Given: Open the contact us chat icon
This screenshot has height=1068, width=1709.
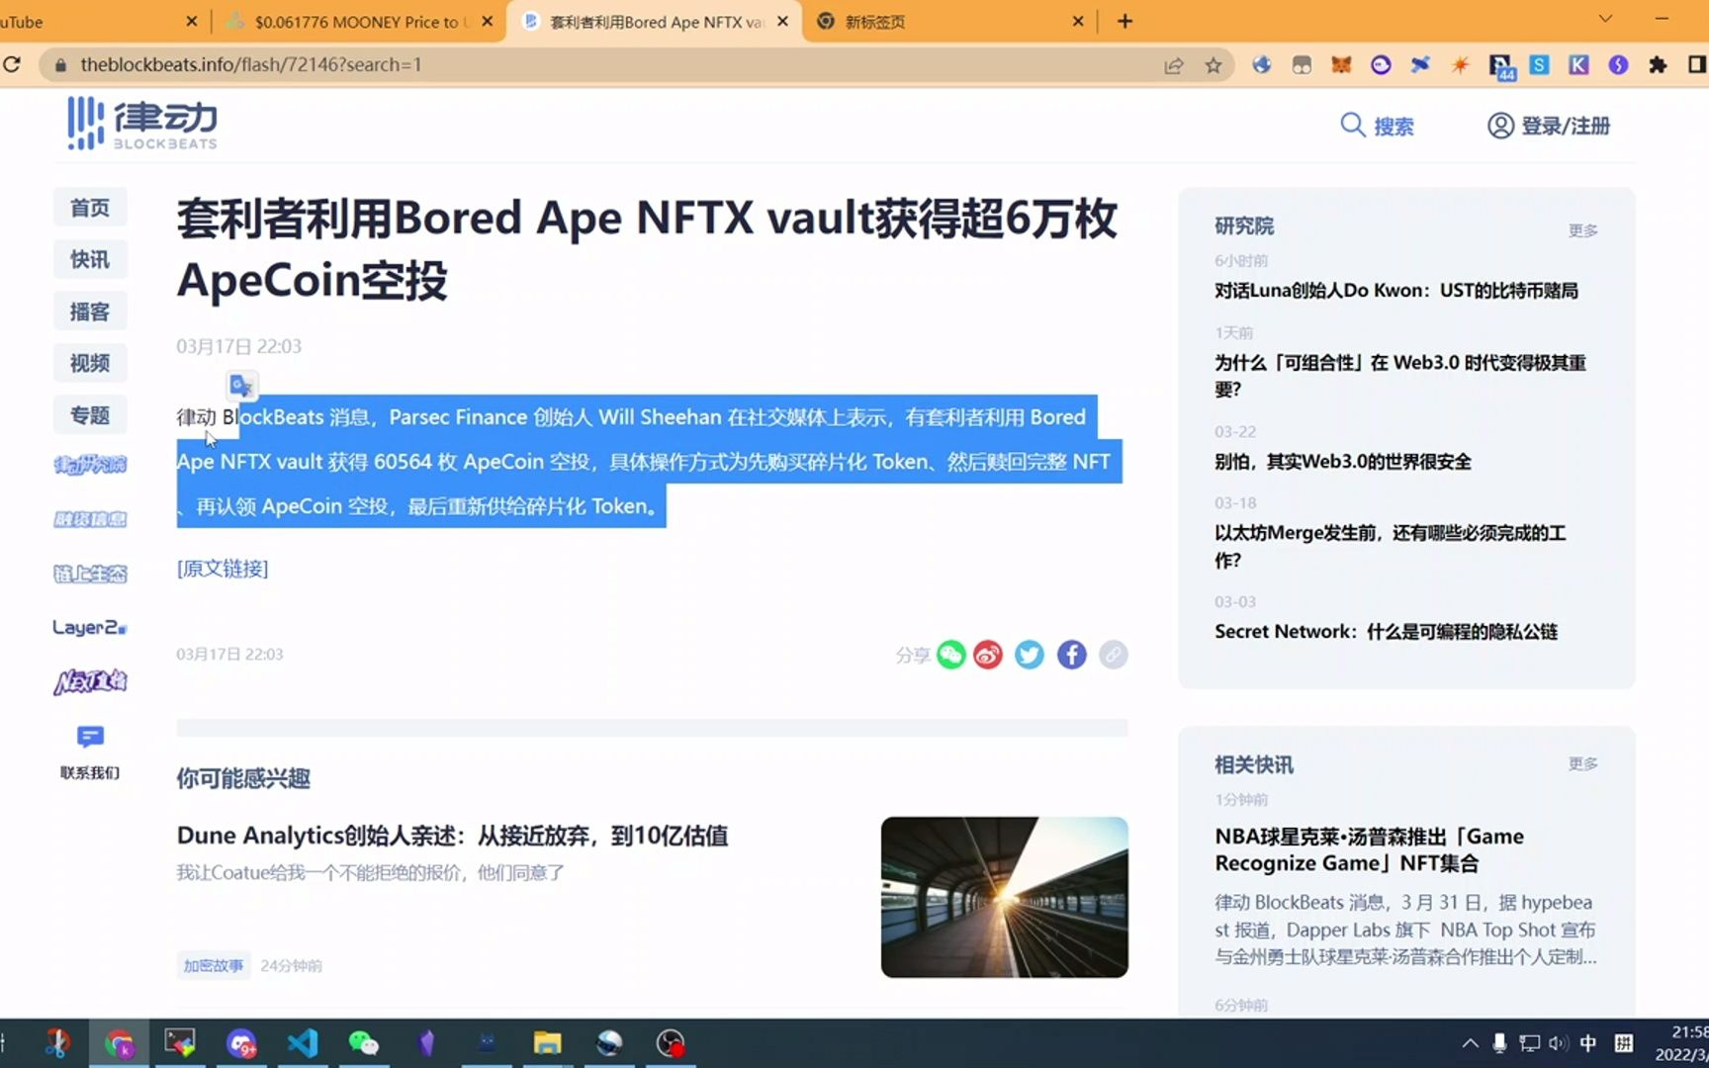Looking at the screenshot, I should 90,737.
